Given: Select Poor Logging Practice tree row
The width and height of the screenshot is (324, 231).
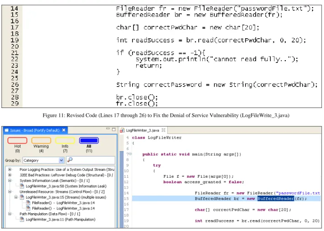Looking at the screenshot, I should pos(67,169).
